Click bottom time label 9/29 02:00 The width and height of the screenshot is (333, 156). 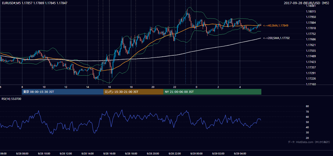(x=218, y=153)
